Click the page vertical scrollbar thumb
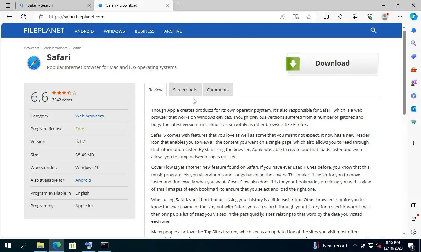421x252 pixels. 404,73
